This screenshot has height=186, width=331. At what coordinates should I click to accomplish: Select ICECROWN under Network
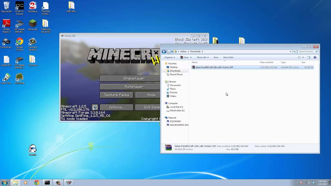click(x=175, y=121)
